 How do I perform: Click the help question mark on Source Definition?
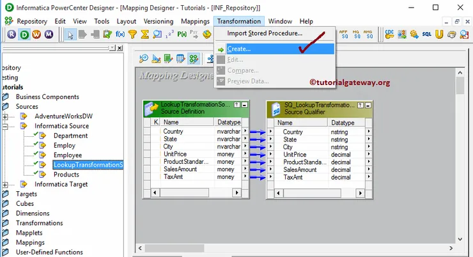237,105
